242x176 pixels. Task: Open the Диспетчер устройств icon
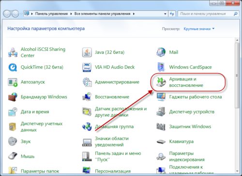tap(161, 112)
